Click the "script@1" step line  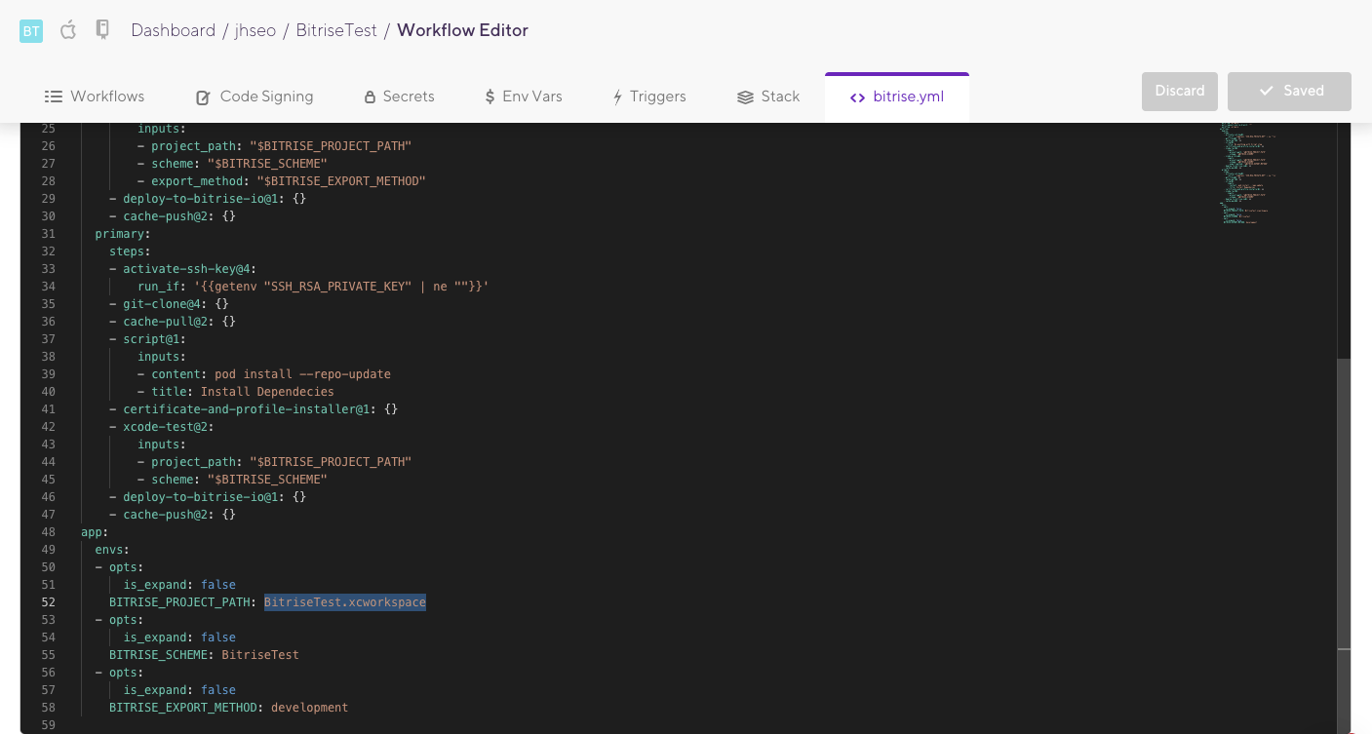click(147, 339)
